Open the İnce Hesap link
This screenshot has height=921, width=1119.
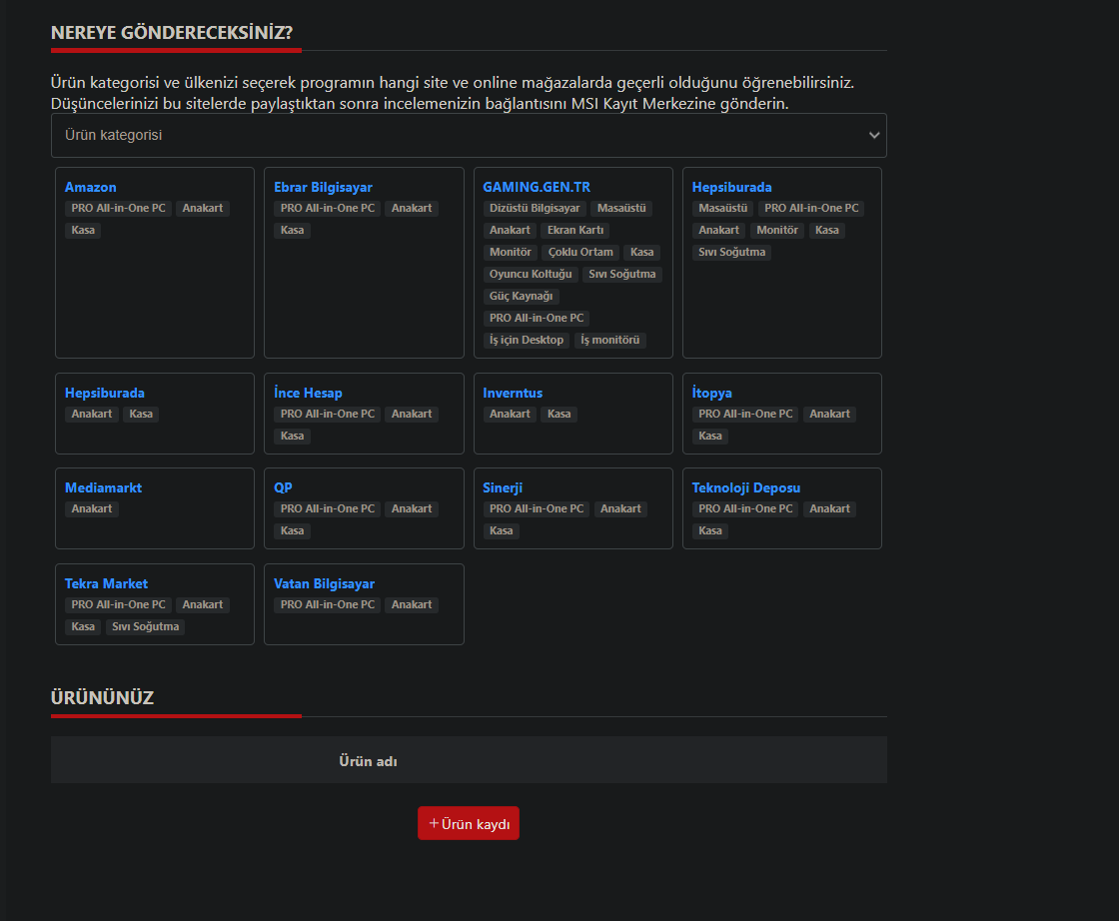pos(309,393)
